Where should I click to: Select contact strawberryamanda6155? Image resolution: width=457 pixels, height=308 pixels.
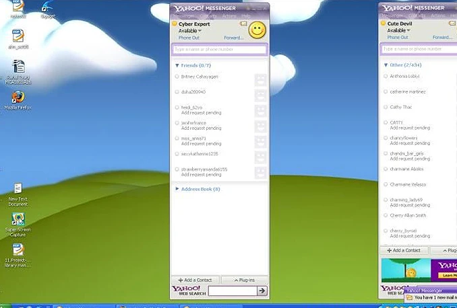[x=204, y=169]
